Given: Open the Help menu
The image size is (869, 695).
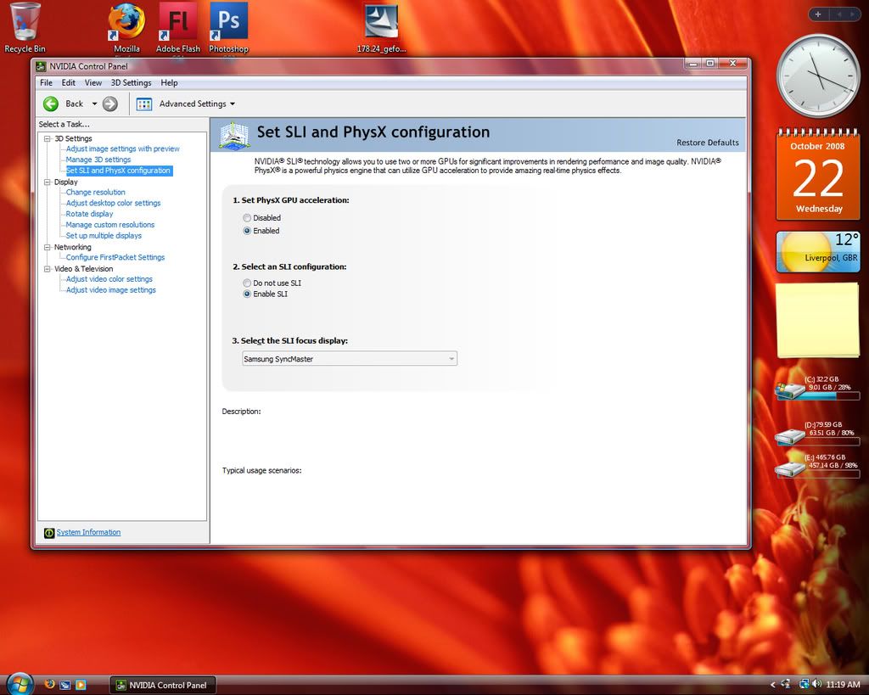Looking at the screenshot, I should coord(169,83).
